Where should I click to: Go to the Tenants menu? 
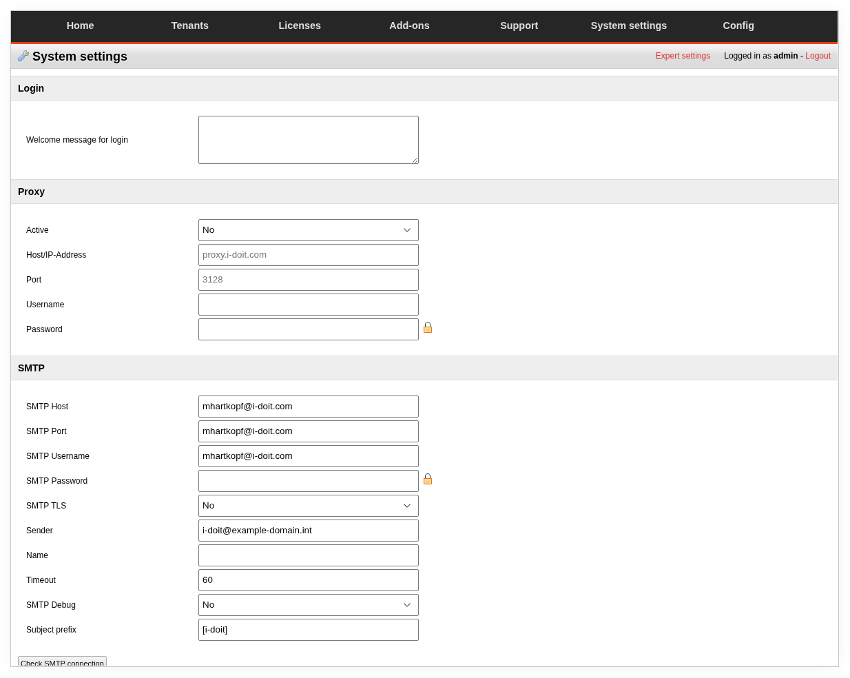point(189,25)
